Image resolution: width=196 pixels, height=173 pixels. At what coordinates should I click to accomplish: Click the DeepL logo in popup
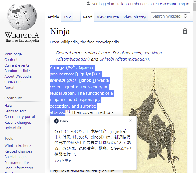tap(62, 121)
